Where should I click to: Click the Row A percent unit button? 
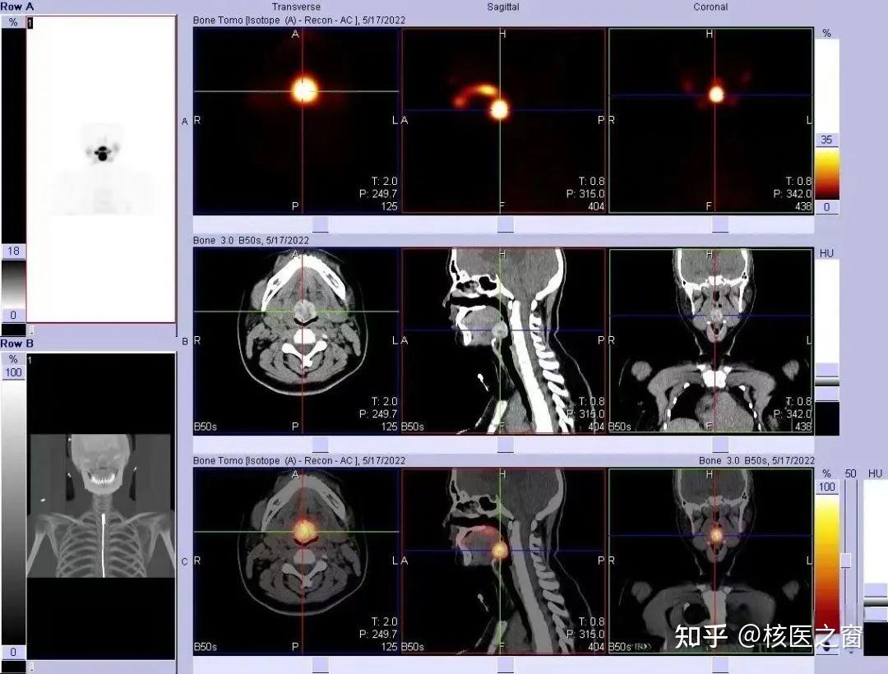click(x=14, y=23)
